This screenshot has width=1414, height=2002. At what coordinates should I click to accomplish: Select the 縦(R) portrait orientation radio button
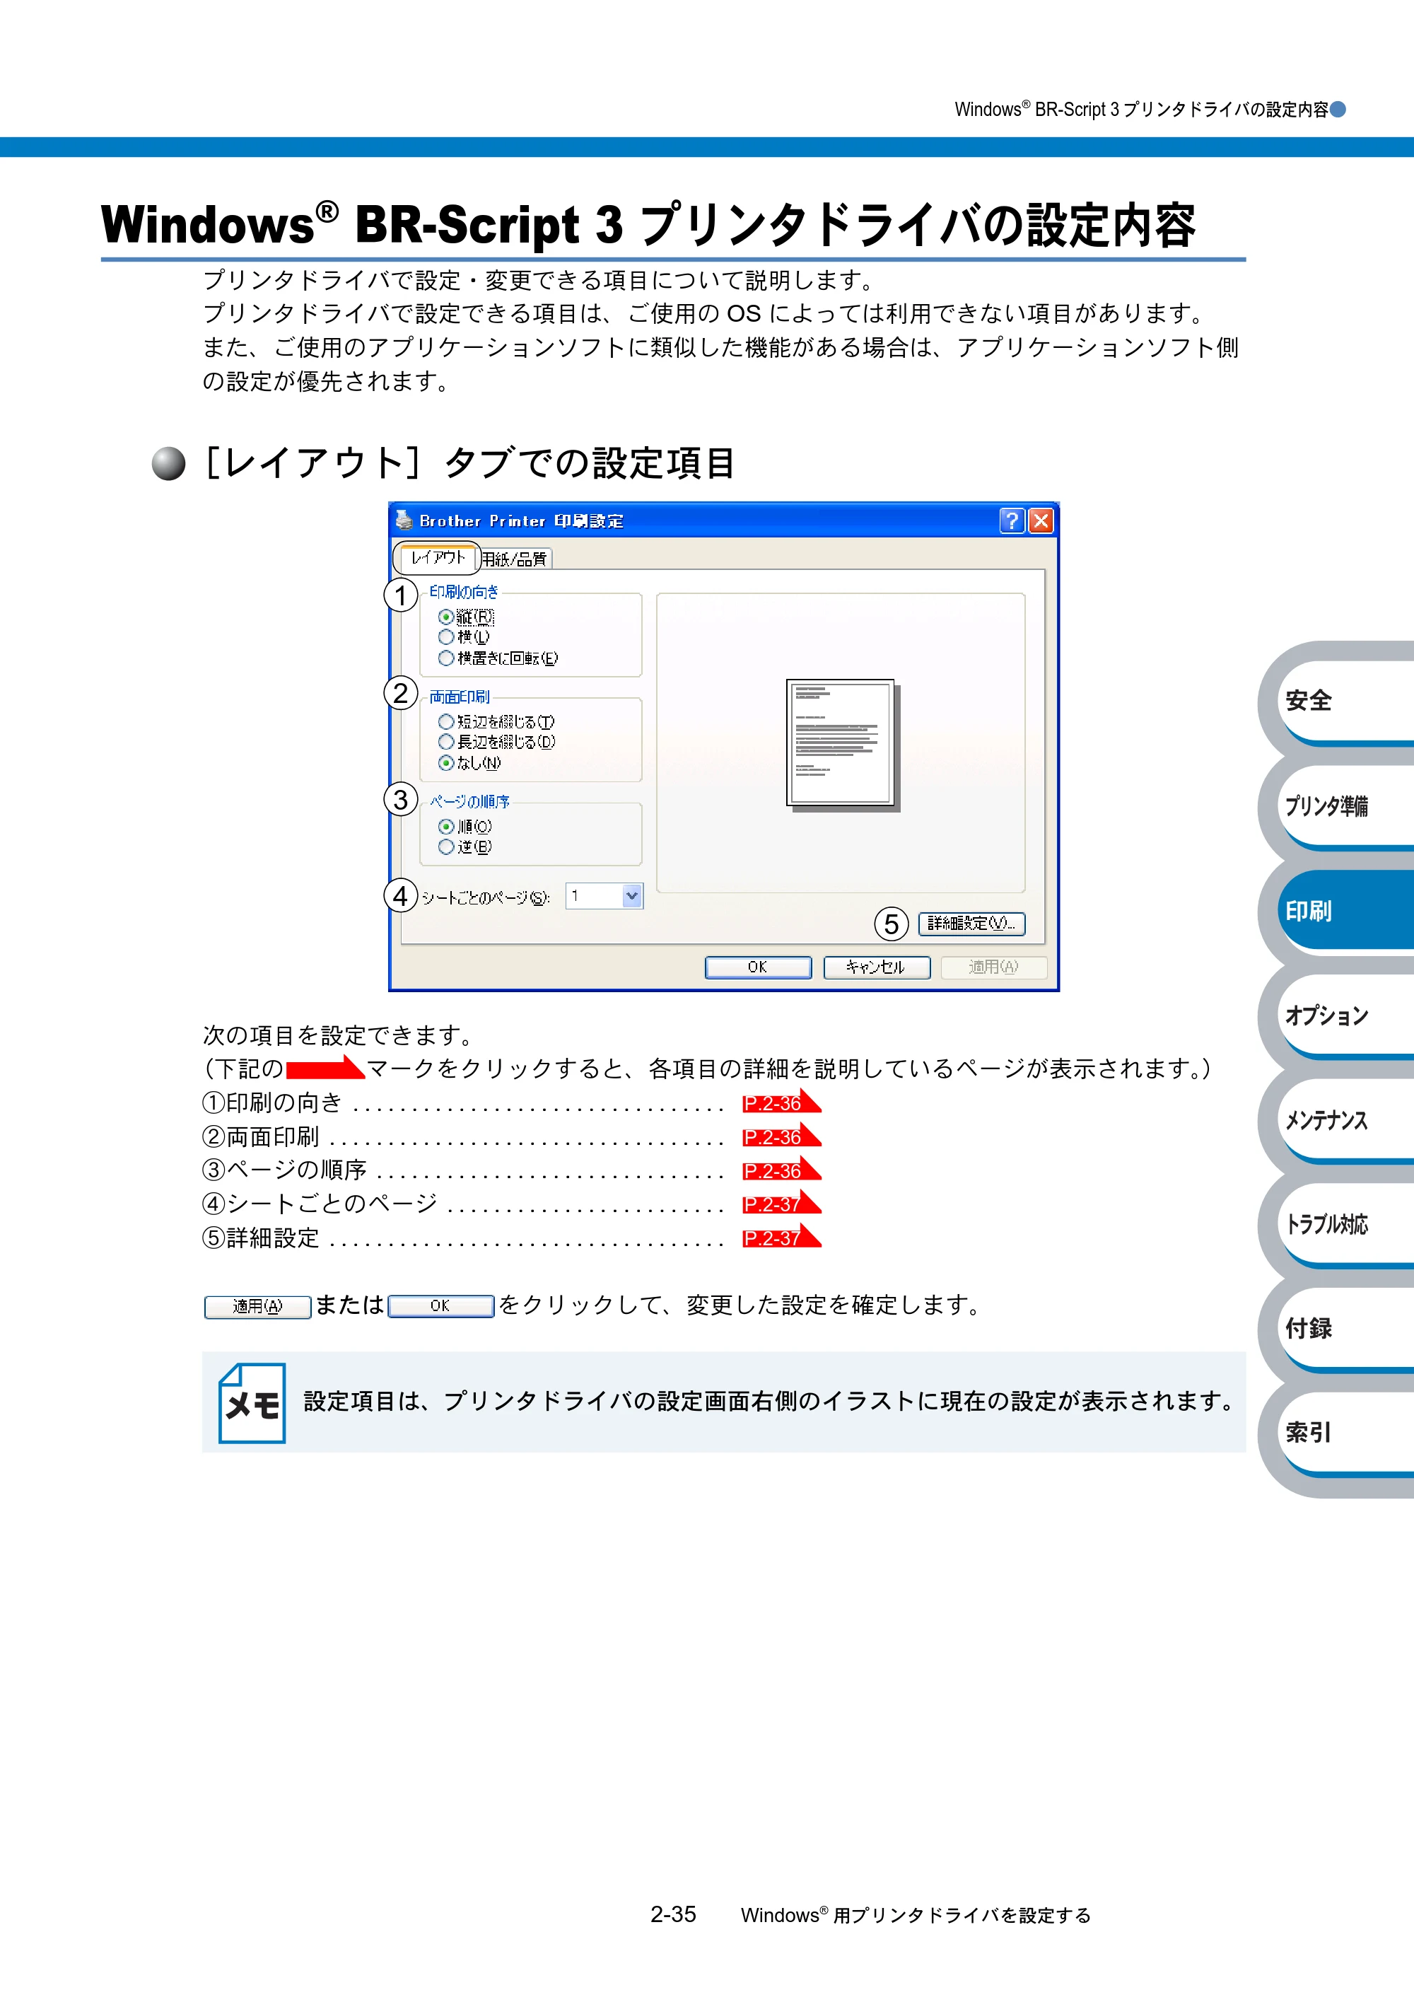445,617
